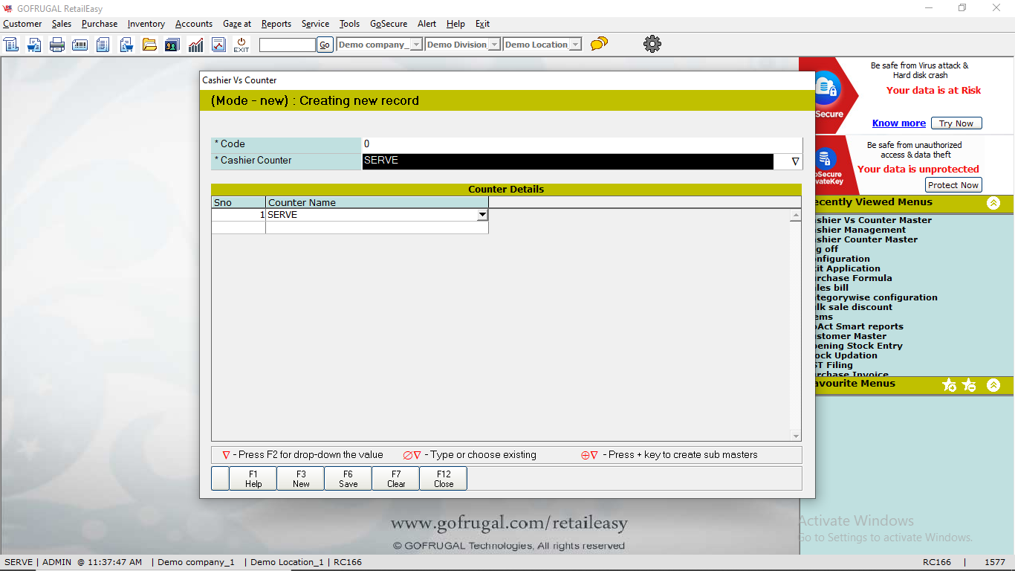Click Demo company_1 in the status bar
The image size is (1015, 571).
[196, 562]
